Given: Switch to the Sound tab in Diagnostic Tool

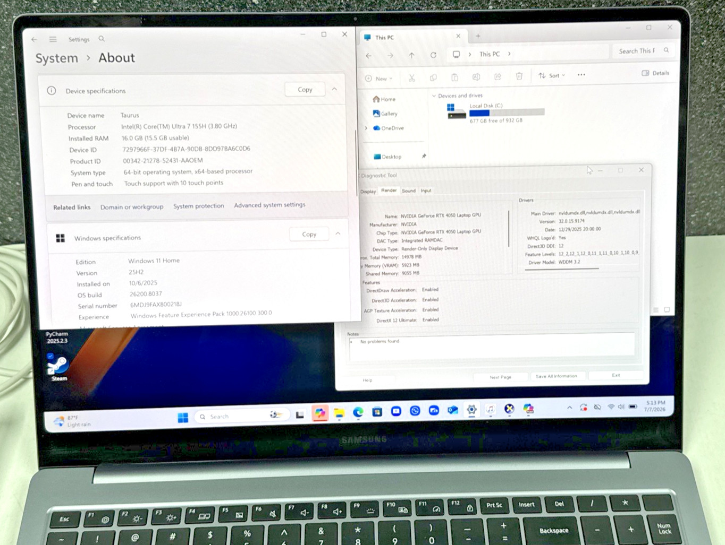Looking at the screenshot, I should [x=409, y=191].
